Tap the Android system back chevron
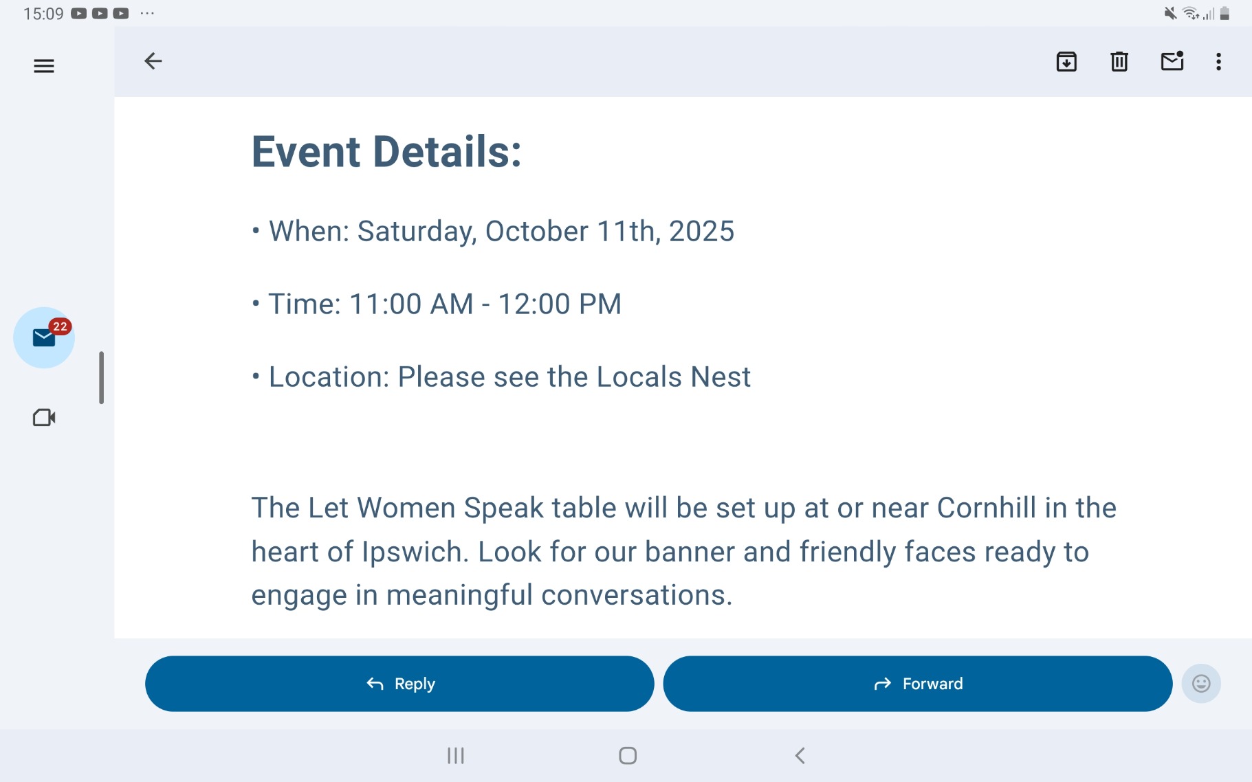Image resolution: width=1252 pixels, height=782 pixels. coord(800,756)
